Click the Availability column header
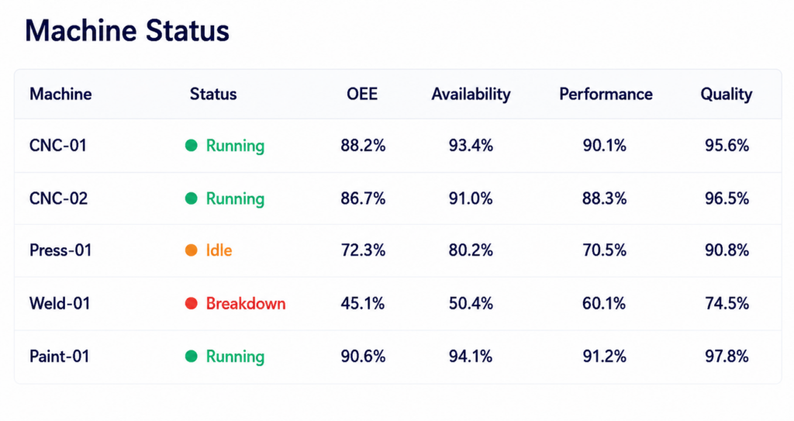The height and width of the screenshot is (421, 794). (x=471, y=95)
